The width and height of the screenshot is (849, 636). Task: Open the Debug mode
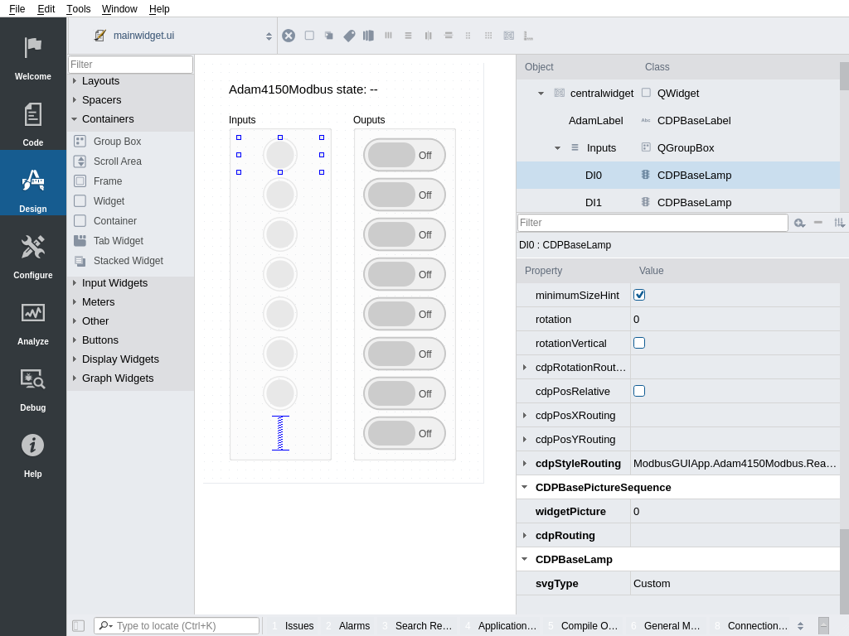pyautogui.click(x=33, y=391)
